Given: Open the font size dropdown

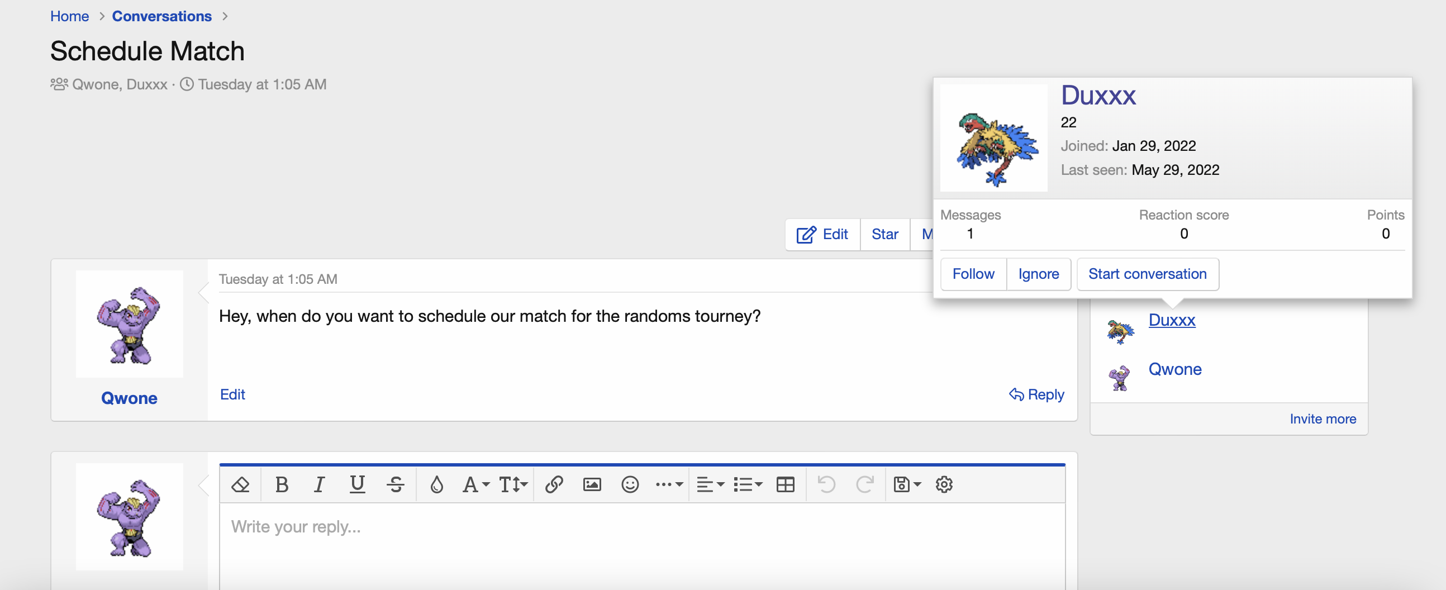Looking at the screenshot, I should point(513,484).
